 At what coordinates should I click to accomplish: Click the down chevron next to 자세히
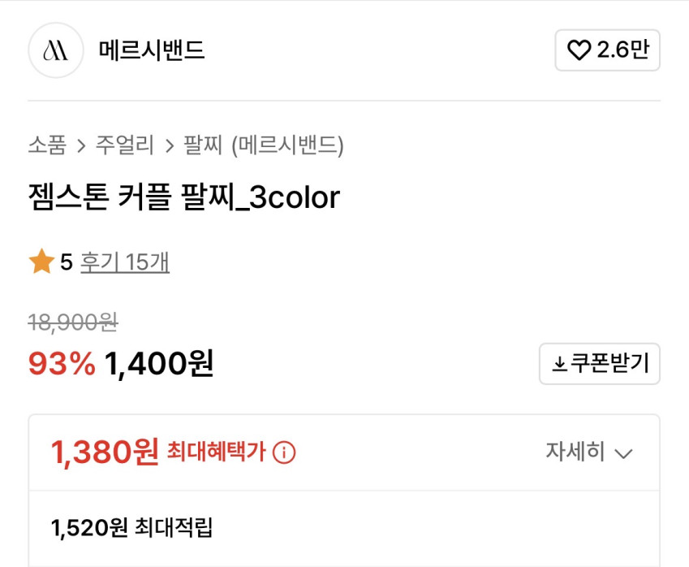click(x=623, y=453)
